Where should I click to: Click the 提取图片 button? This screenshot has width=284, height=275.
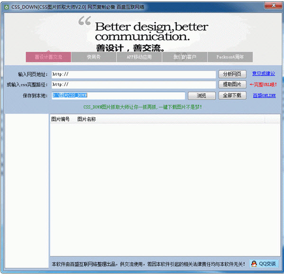click(232, 85)
